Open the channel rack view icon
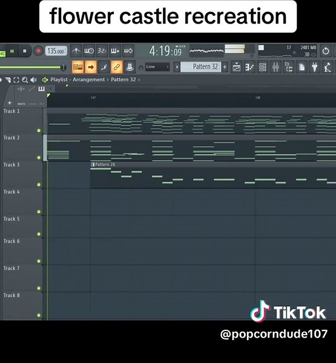336x363 pixels. [263, 67]
